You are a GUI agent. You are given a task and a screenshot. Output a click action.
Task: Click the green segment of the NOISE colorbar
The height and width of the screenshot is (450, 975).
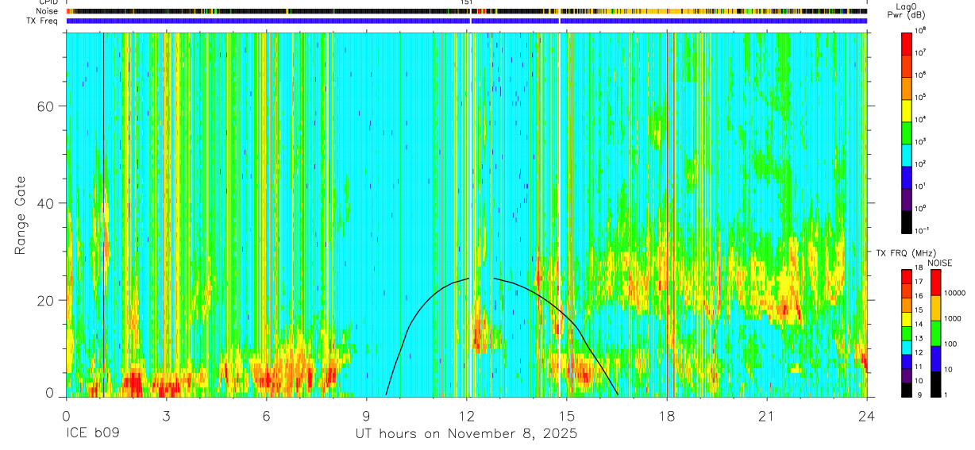(937, 333)
